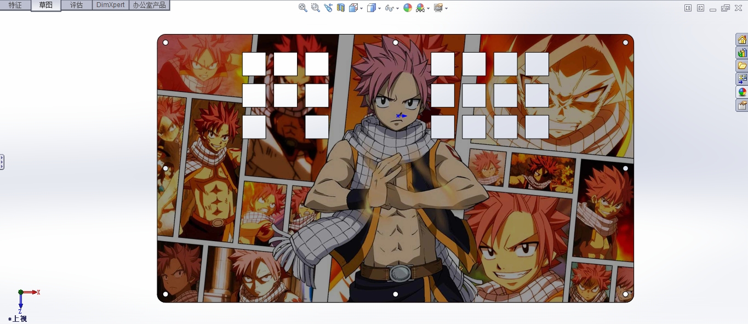This screenshot has width=748, height=324.
Task: Open Appearances and Scenes task pane tab
Action: point(742,92)
